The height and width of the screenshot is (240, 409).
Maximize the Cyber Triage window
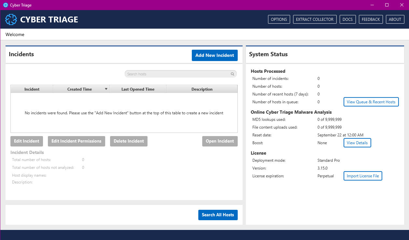[x=387, y=5]
